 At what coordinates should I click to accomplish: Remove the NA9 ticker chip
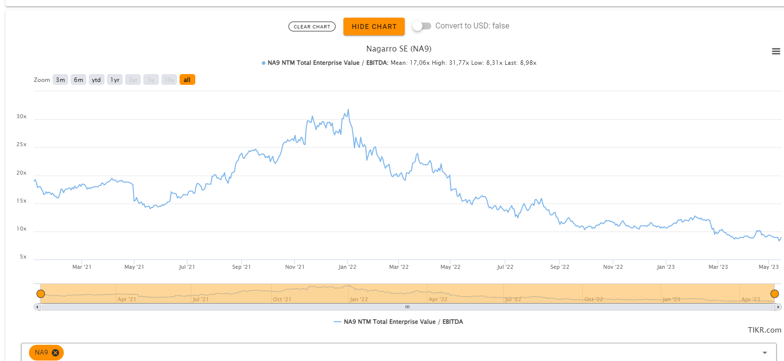(x=55, y=353)
